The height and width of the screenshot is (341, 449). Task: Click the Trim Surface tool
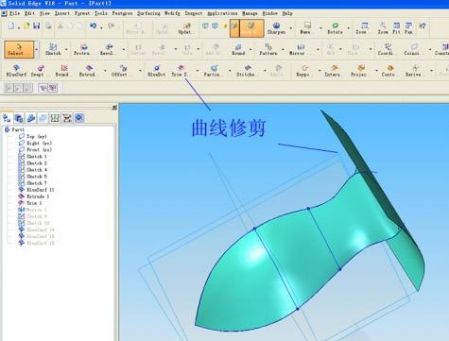pyautogui.click(x=180, y=71)
